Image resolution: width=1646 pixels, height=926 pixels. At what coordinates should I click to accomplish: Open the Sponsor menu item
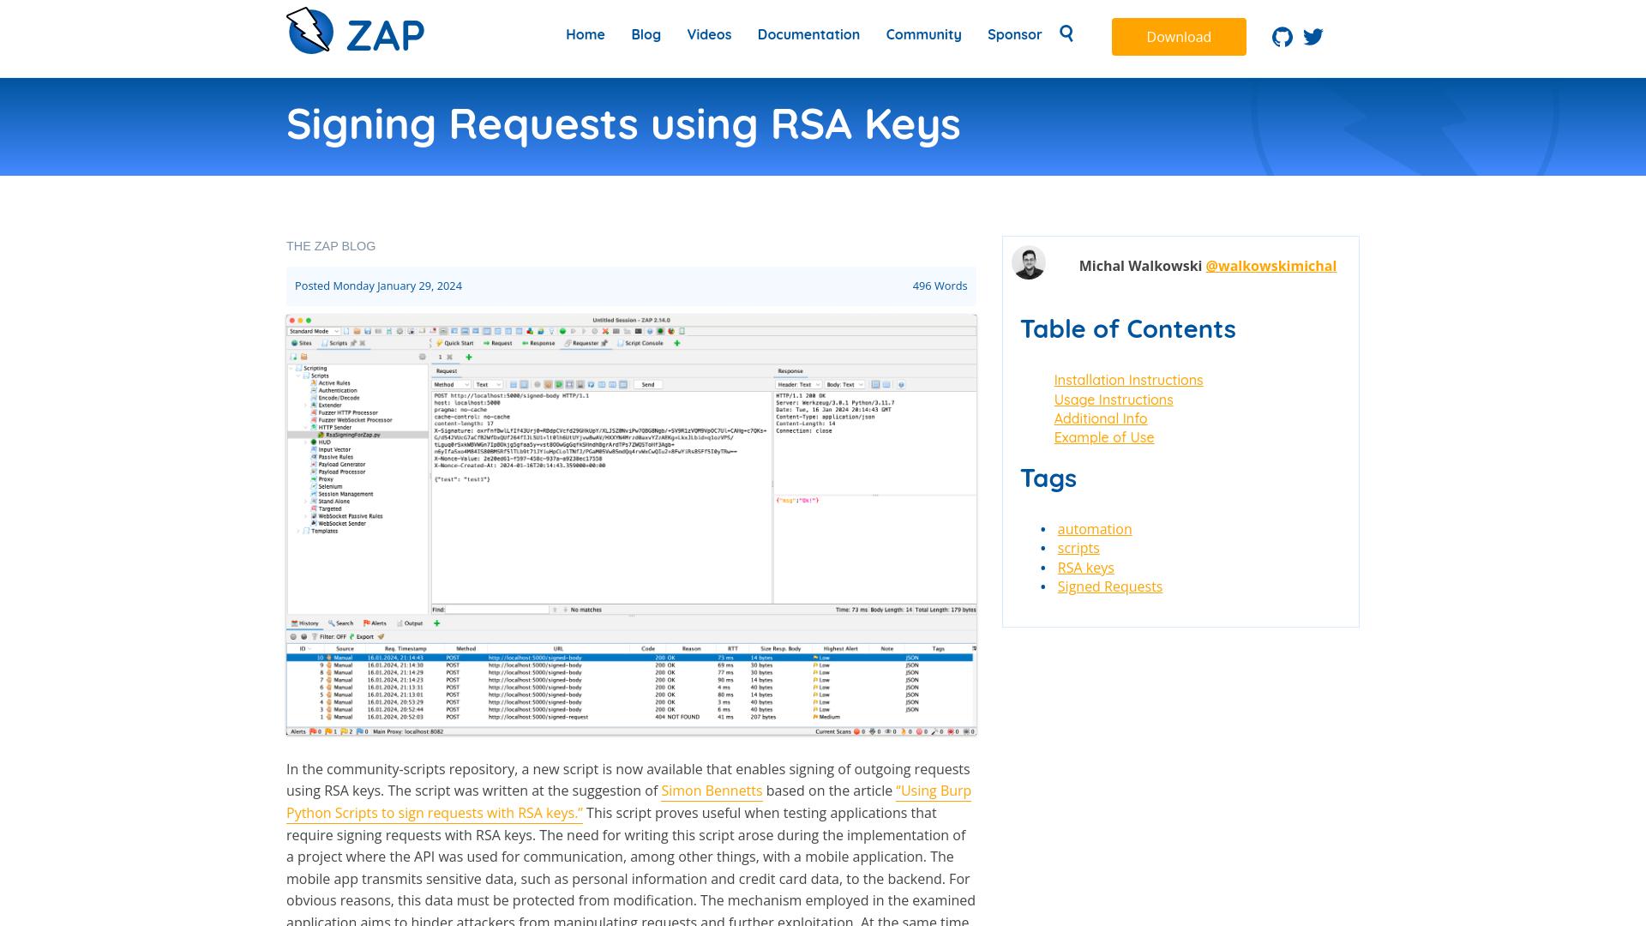1015,34
